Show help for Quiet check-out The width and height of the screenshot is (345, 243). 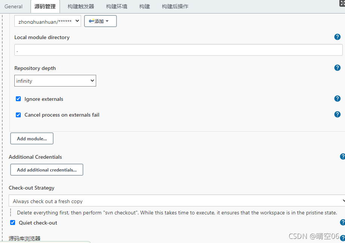coord(342,222)
